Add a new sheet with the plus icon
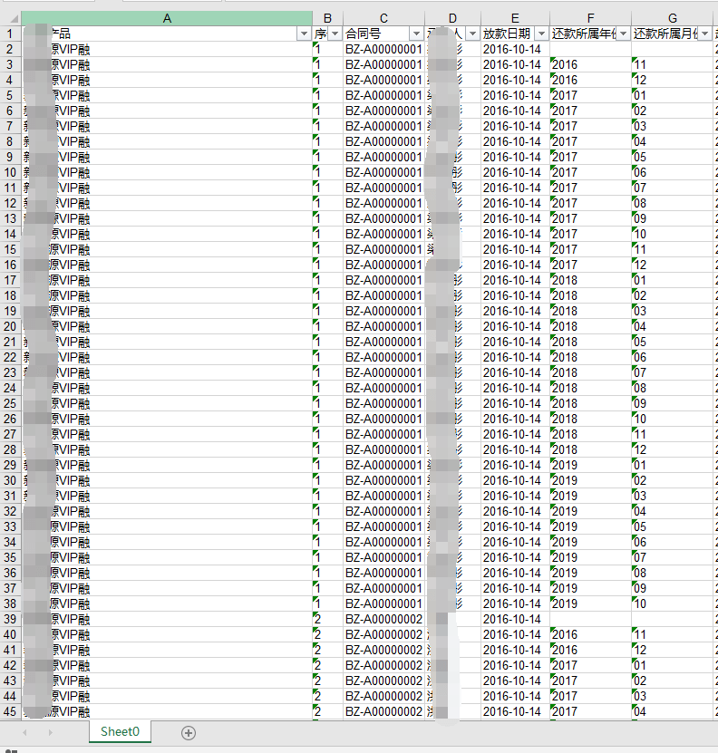This screenshot has width=718, height=753. [x=189, y=732]
